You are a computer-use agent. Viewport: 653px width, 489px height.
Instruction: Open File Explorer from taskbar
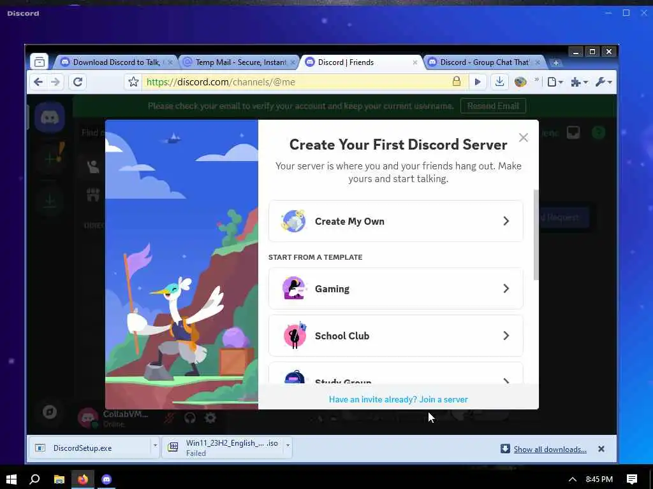pyautogui.click(x=59, y=479)
